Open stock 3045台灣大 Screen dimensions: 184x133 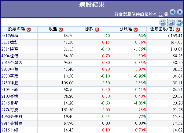pos(12,63)
